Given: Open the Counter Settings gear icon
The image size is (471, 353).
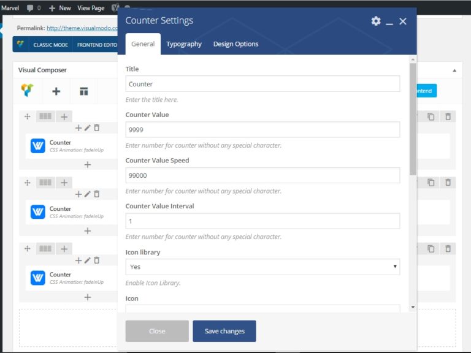Looking at the screenshot, I should [376, 21].
